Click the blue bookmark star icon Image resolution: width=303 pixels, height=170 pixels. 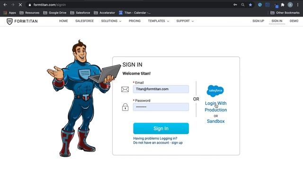(x=250, y=5)
